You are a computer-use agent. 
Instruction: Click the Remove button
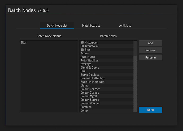tap(150, 50)
